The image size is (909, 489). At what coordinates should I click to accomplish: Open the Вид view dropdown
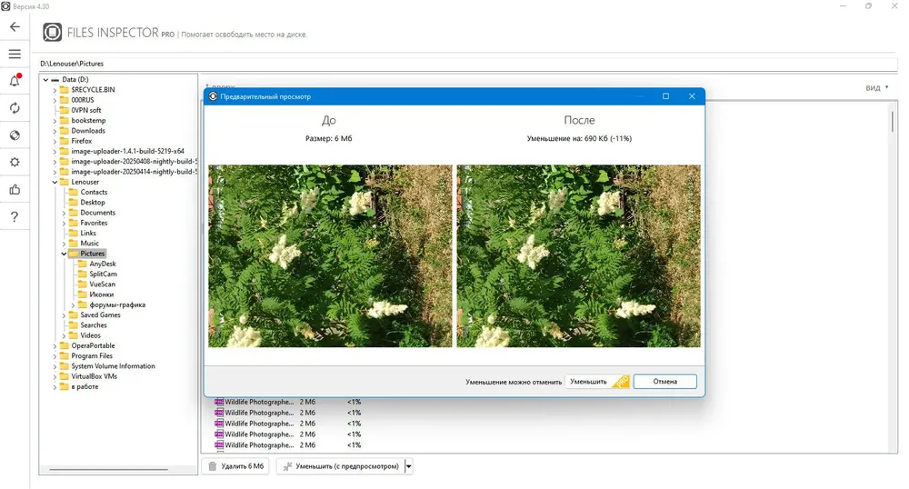877,88
